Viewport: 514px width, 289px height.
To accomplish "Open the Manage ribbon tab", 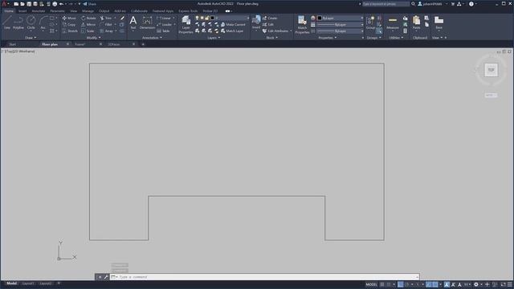I will coord(88,10).
